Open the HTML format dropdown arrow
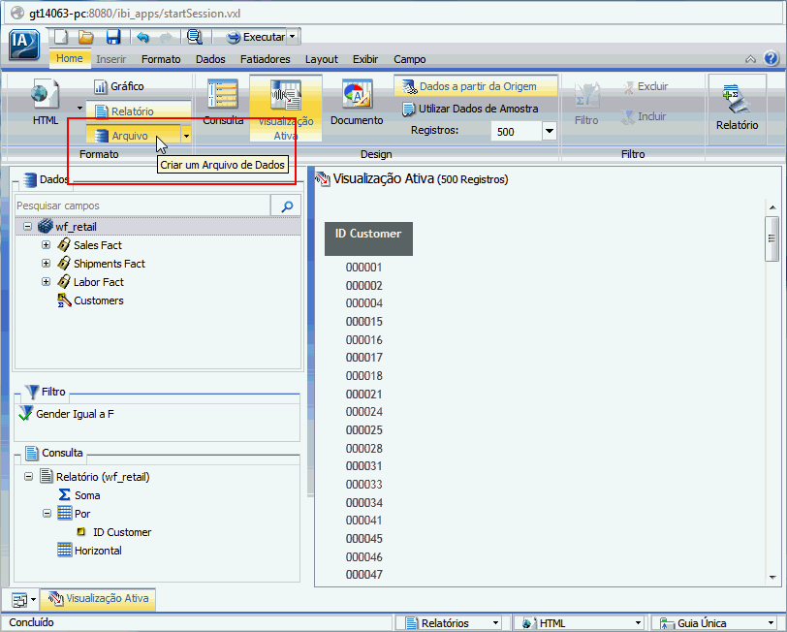Screen dimensions: 787x632 (79, 108)
